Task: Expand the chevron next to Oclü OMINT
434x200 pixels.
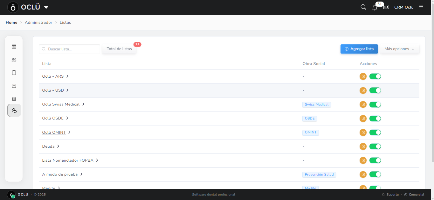Action: pos(69,132)
